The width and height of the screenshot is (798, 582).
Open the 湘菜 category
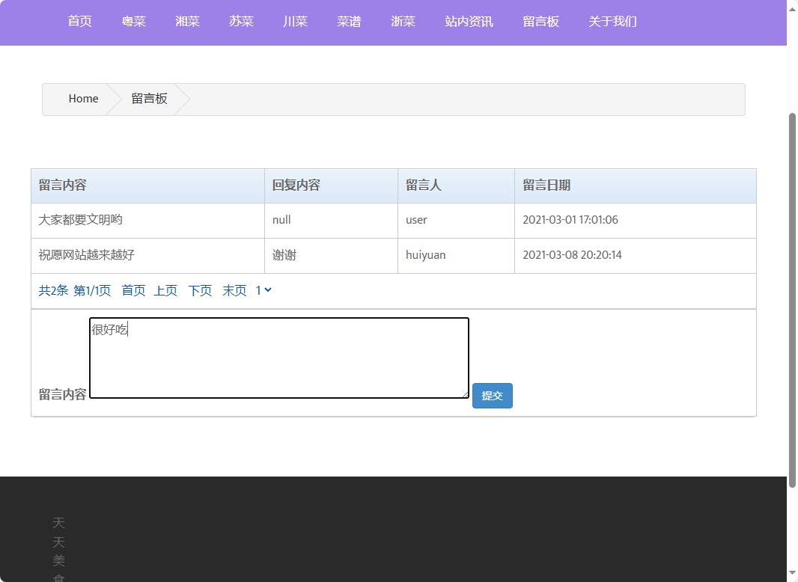187,22
